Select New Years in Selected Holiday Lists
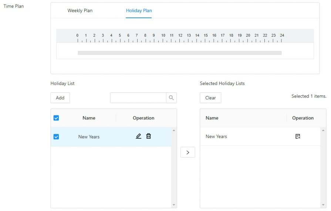Screen dimensions: 331x211 pyautogui.click(x=216, y=136)
